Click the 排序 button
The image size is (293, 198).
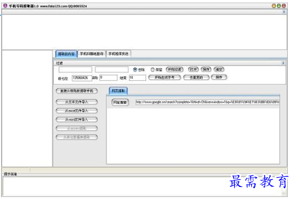tap(219, 77)
